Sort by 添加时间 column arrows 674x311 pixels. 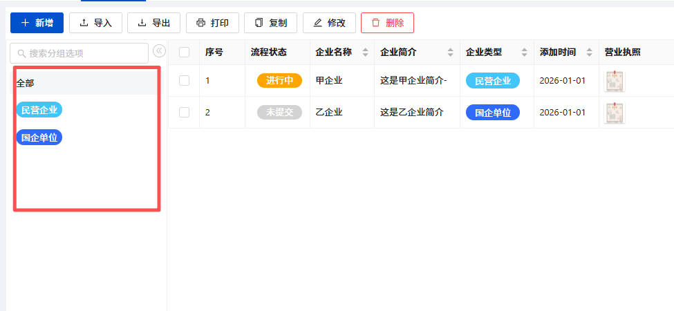pos(590,53)
